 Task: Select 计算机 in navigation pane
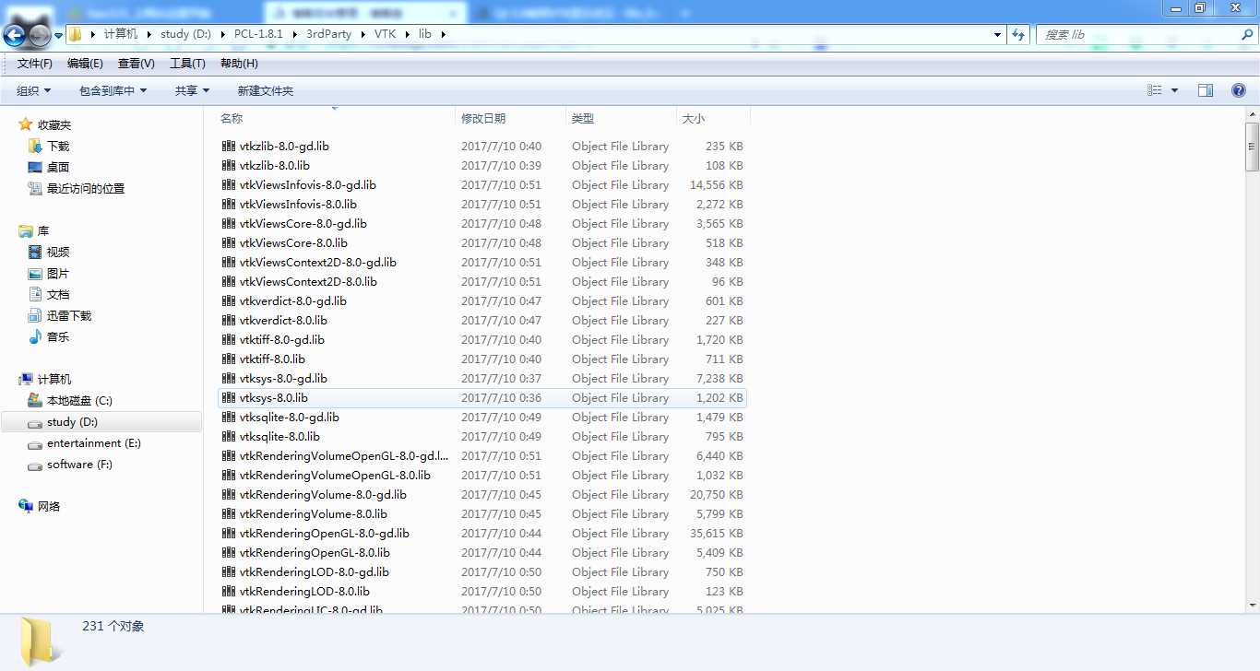coord(54,379)
